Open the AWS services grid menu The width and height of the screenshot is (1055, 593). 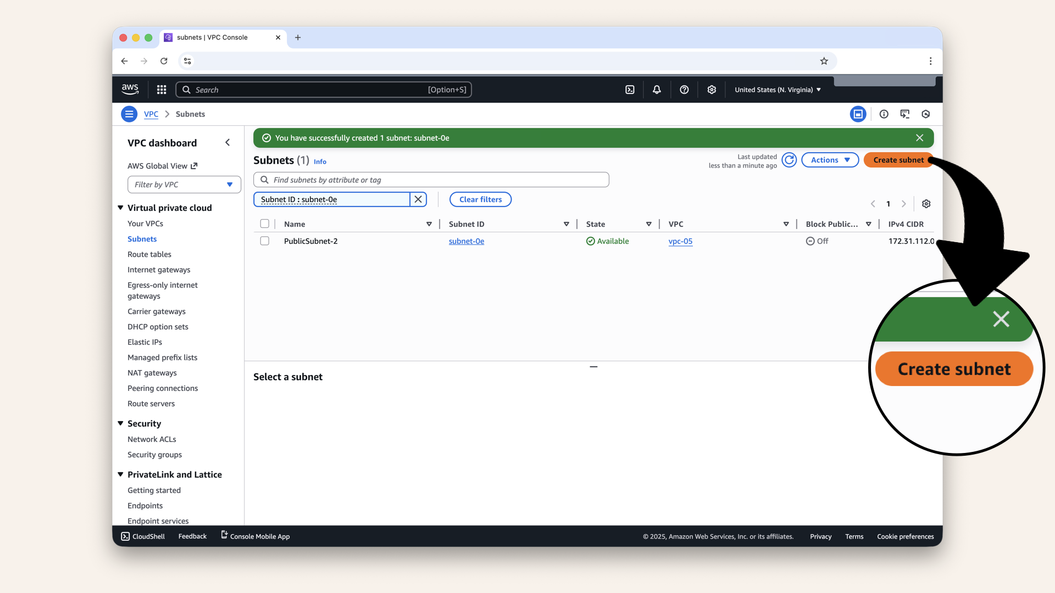coord(162,89)
